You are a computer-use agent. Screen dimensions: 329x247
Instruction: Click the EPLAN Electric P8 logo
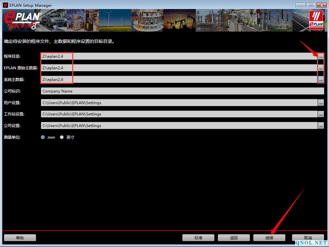click(22, 21)
